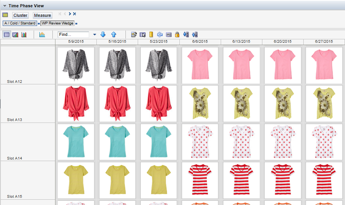
Task: Click the red star tee under 6/20/2015
Action: [283, 142]
